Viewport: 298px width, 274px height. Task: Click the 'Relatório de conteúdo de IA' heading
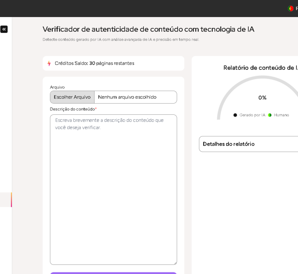[x=261, y=68]
